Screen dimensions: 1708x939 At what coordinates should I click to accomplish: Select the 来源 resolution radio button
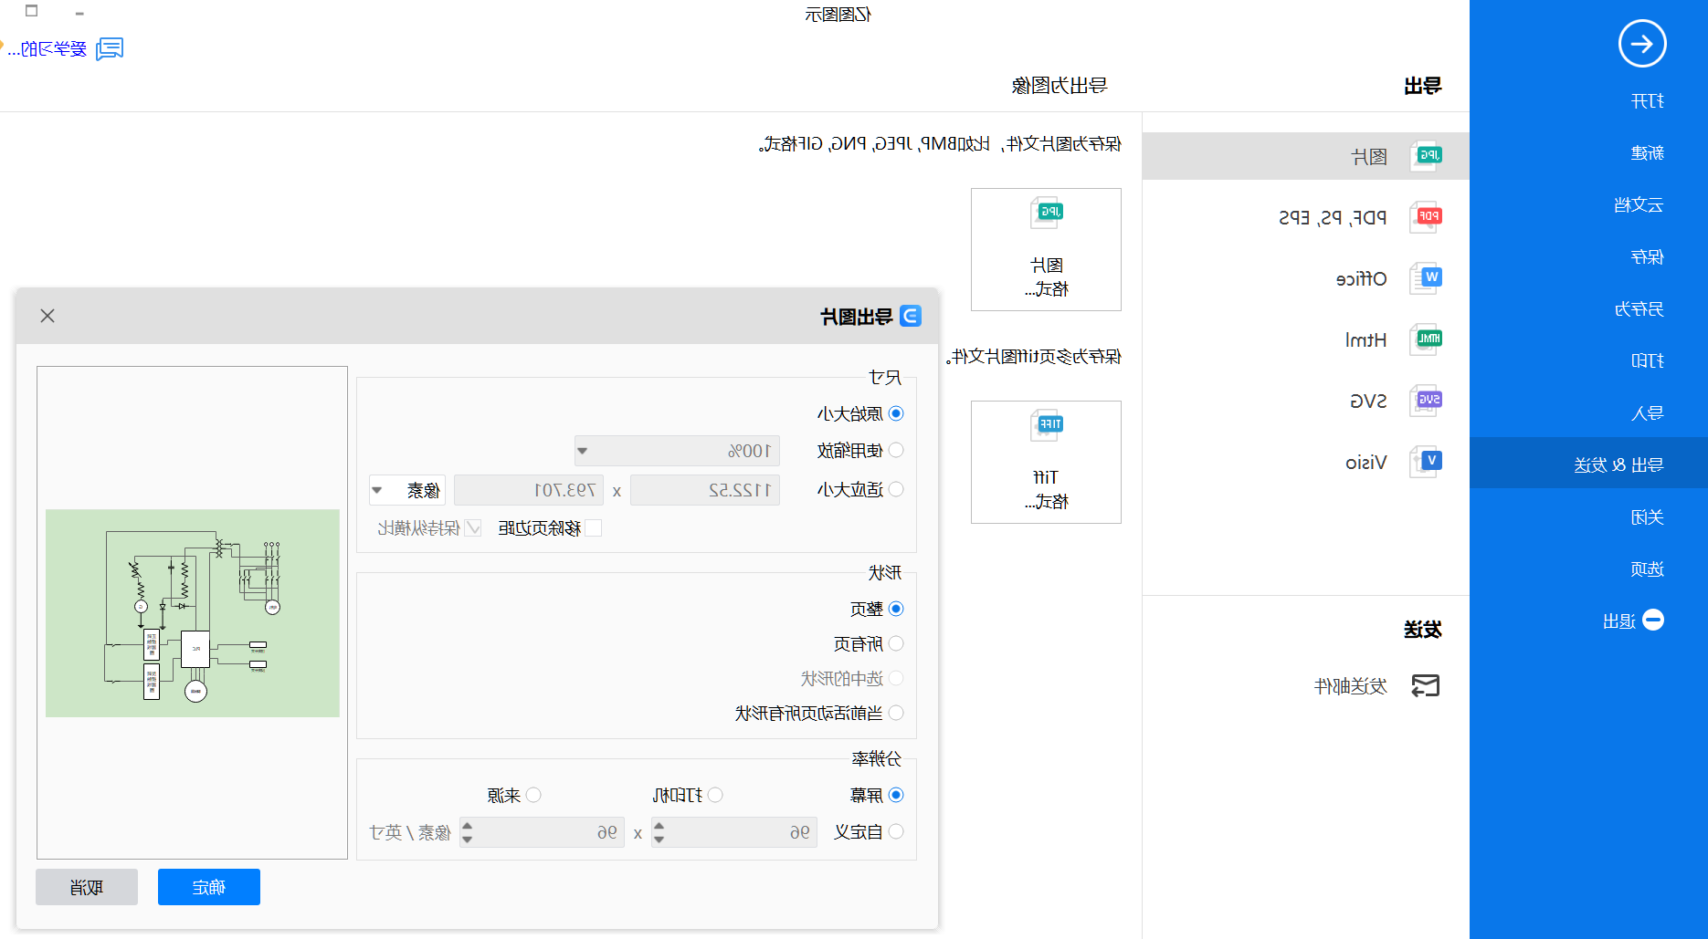tap(533, 795)
